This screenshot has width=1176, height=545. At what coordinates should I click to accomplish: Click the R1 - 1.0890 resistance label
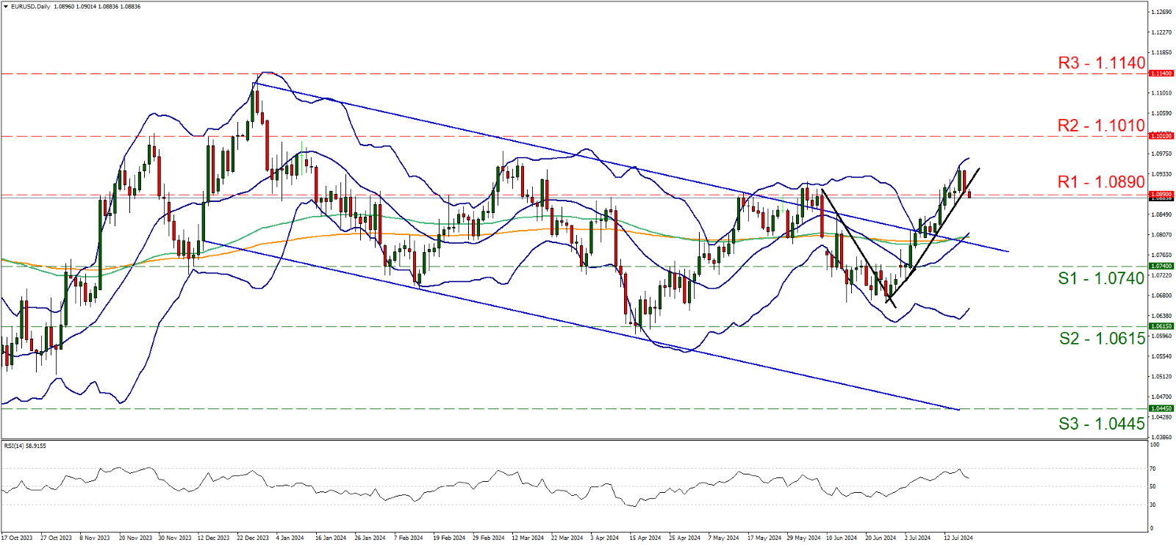click(x=1101, y=182)
